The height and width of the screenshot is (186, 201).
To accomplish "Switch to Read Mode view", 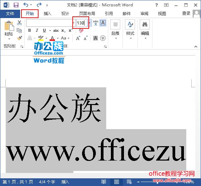I will click(x=104, y=182).
